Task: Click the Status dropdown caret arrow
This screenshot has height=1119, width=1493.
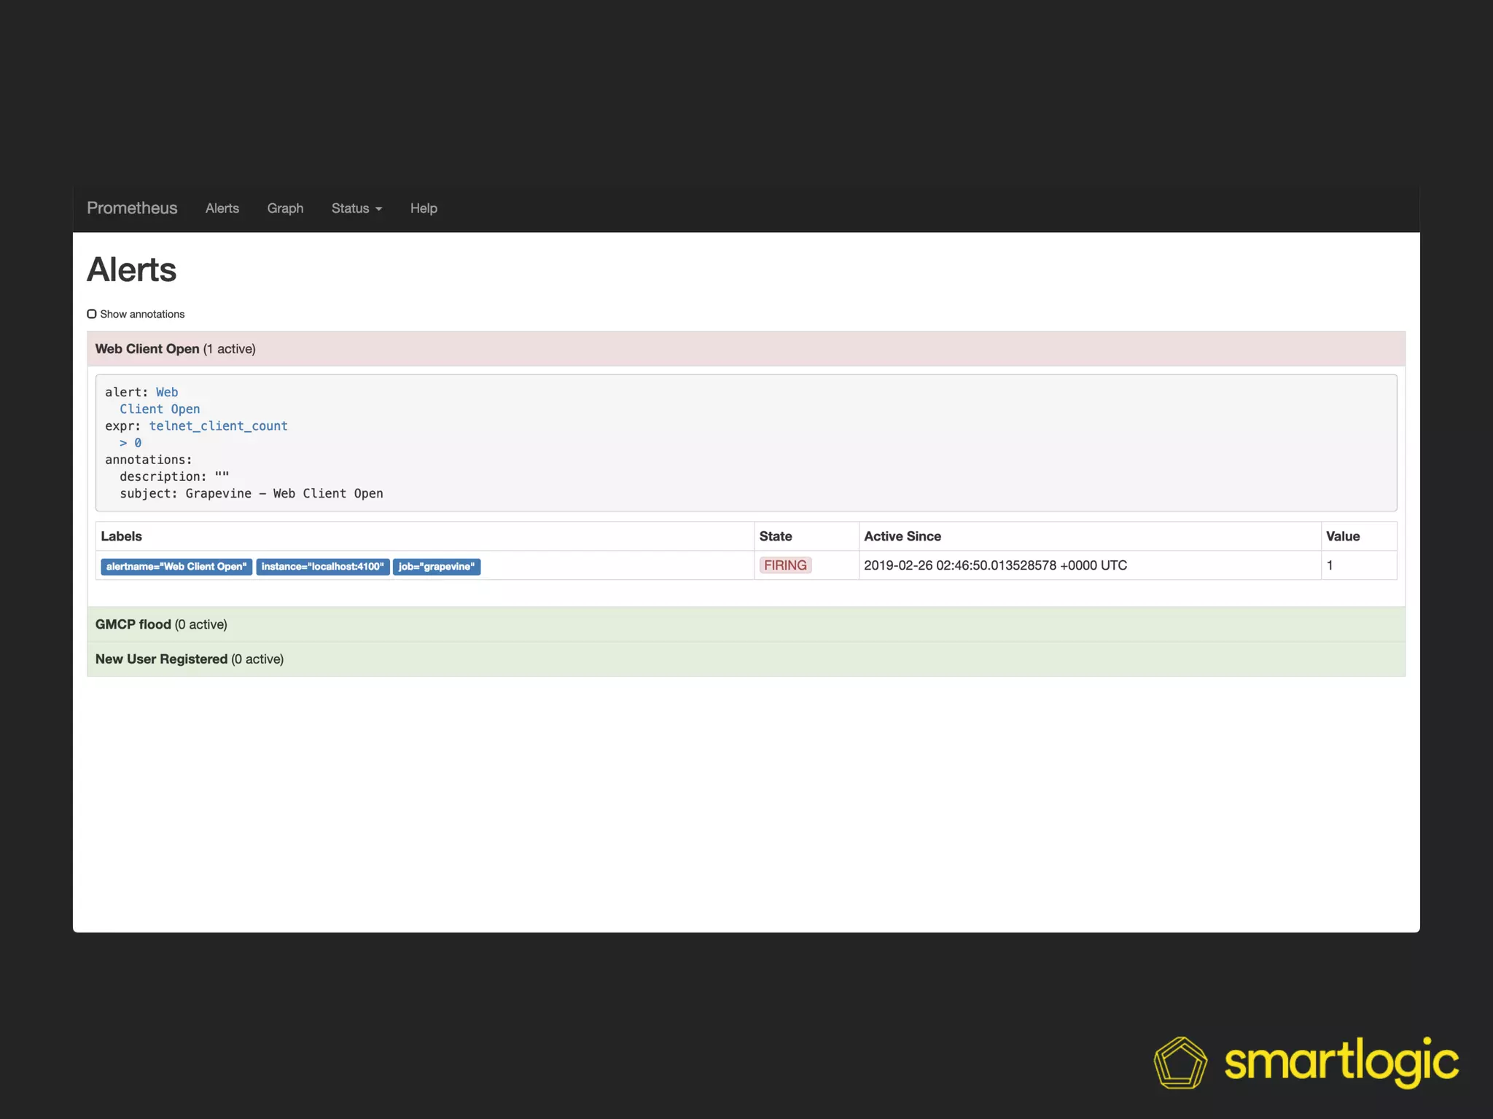Action: coord(378,209)
